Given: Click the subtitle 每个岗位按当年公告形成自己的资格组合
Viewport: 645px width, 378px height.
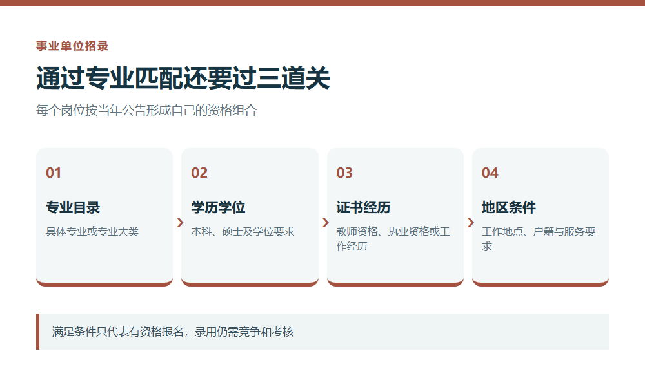Looking at the screenshot, I should (x=146, y=110).
